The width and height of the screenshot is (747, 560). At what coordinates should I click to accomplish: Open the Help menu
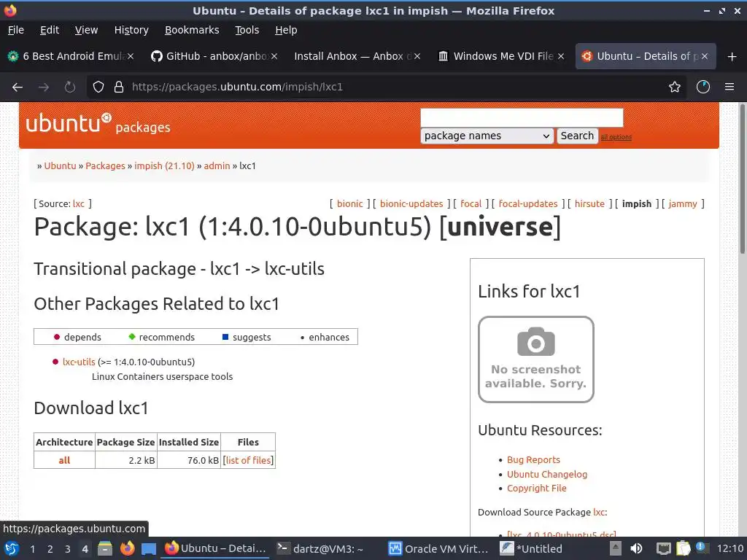click(x=286, y=30)
